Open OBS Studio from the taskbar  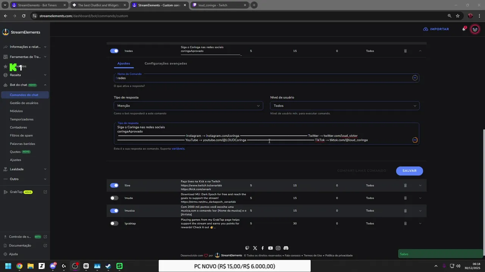(x=75, y=266)
